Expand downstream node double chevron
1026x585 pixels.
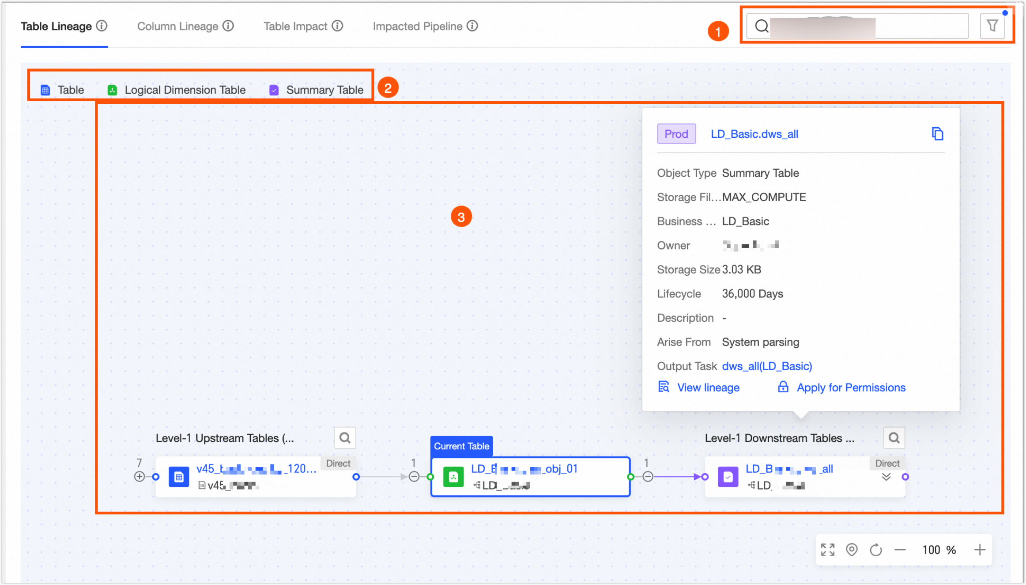coord(886,477)
